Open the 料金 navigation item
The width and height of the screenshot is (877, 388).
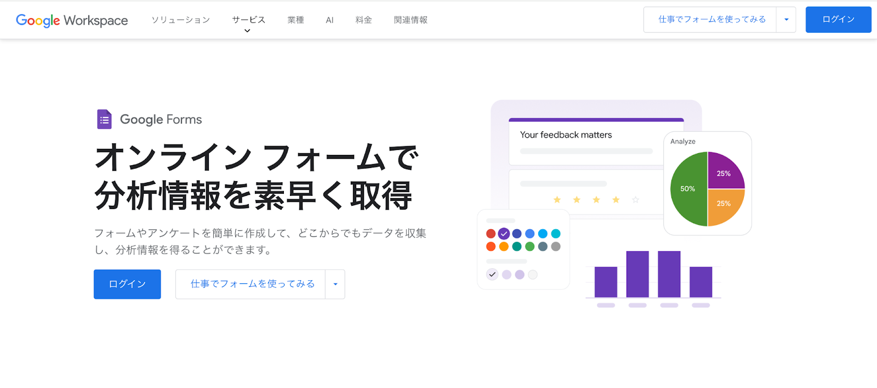(x=363, y=20)
